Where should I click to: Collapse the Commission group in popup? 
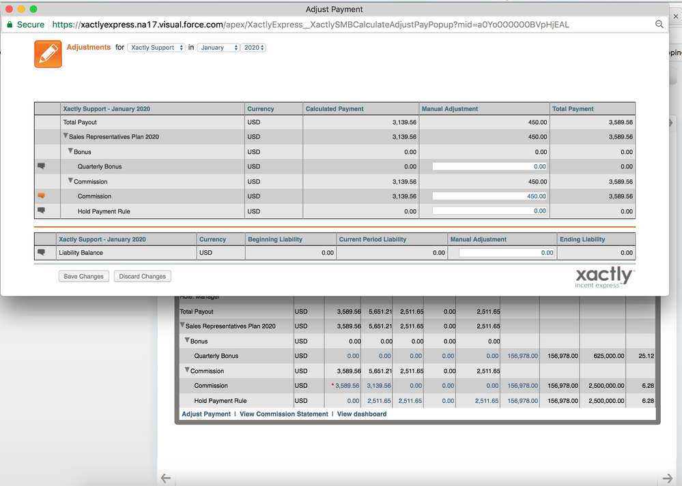[70, 181]
